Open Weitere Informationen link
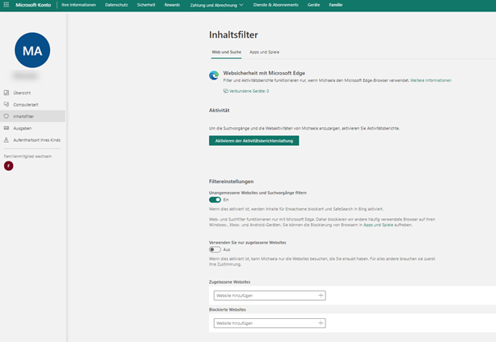This screenshot has width=496, height=342. [x=431, y=80]
